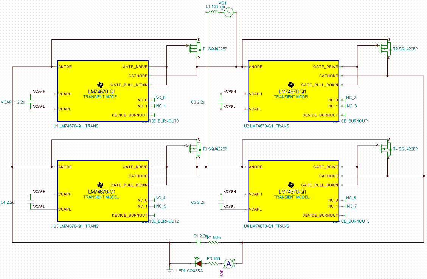The image size is (427, 279).
Task: Select the C5 2.2u capacitor symbol
Action: pos(221,202)
